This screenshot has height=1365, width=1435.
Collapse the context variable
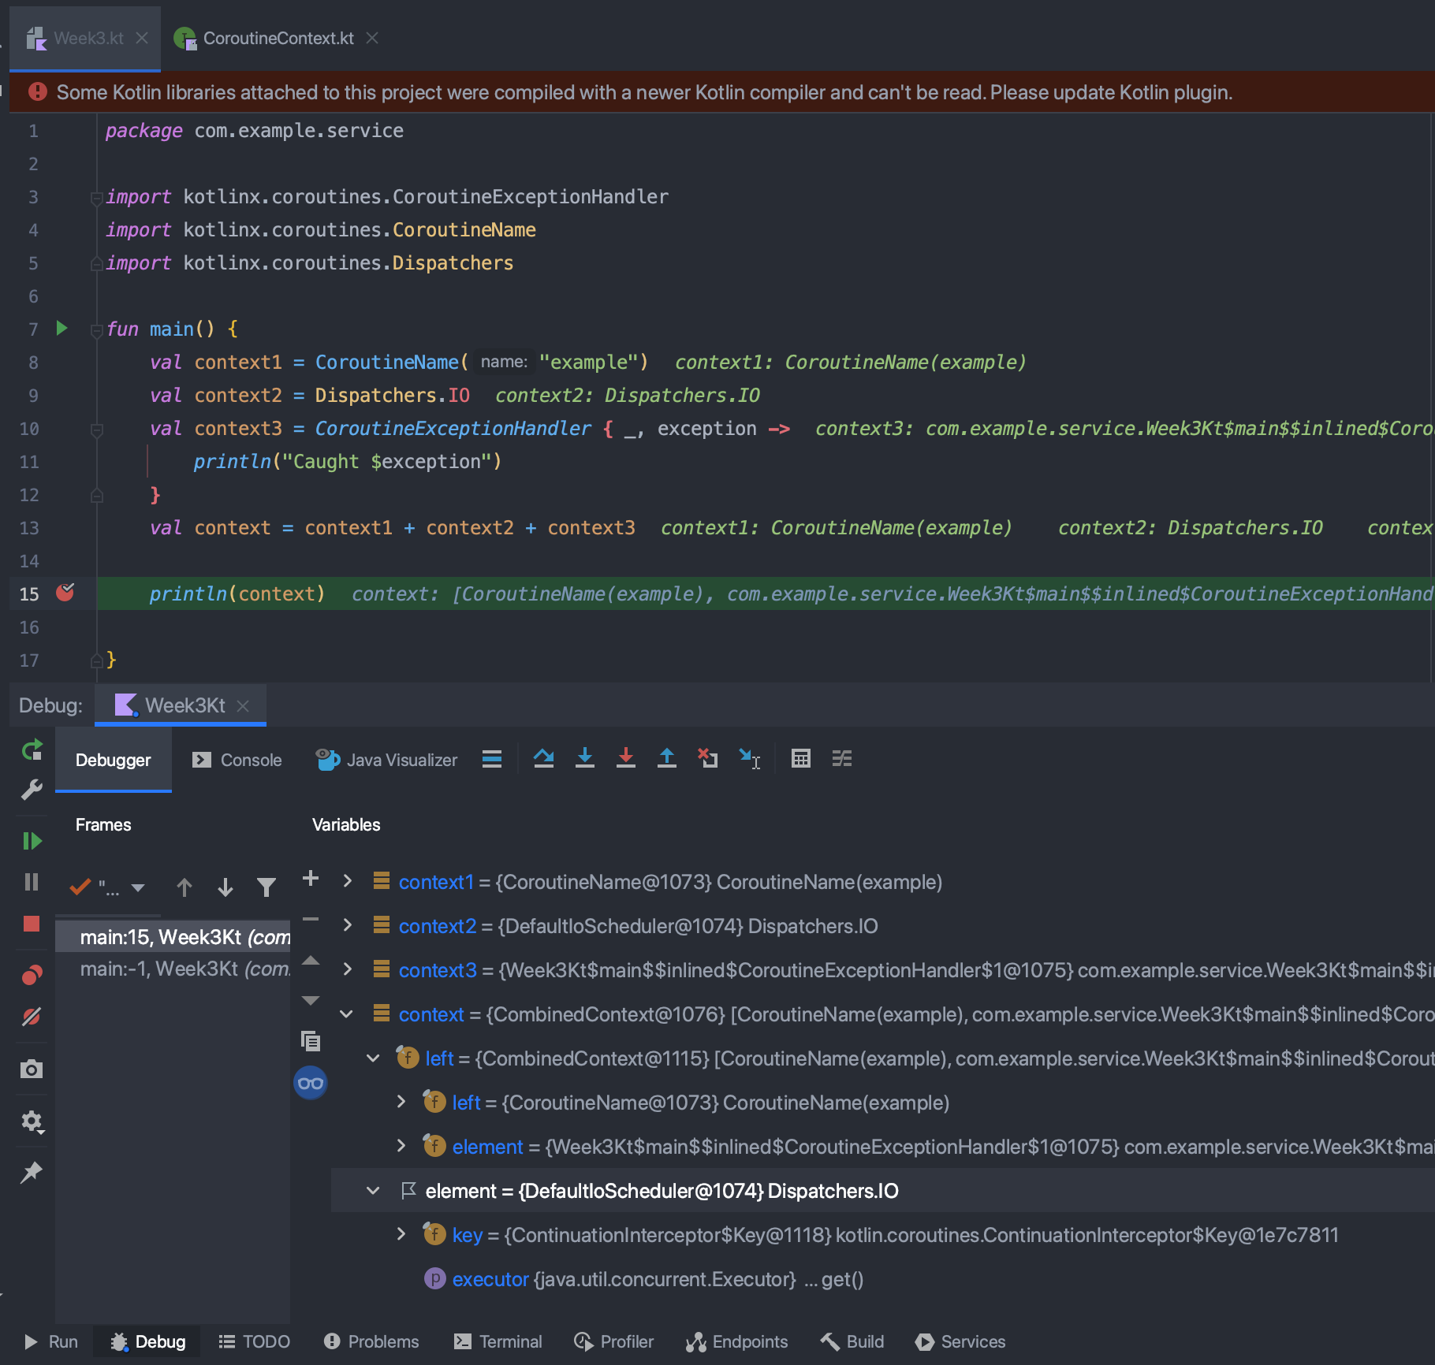pyautogui.click(x=347, y=1014)
